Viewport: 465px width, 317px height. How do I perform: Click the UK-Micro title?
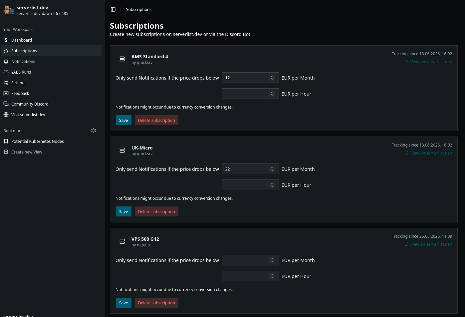click(142, 148)
